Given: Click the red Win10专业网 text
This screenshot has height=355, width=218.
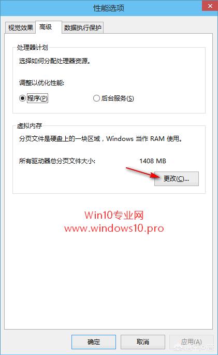Looking at the screenshot, I should [114, 215].
